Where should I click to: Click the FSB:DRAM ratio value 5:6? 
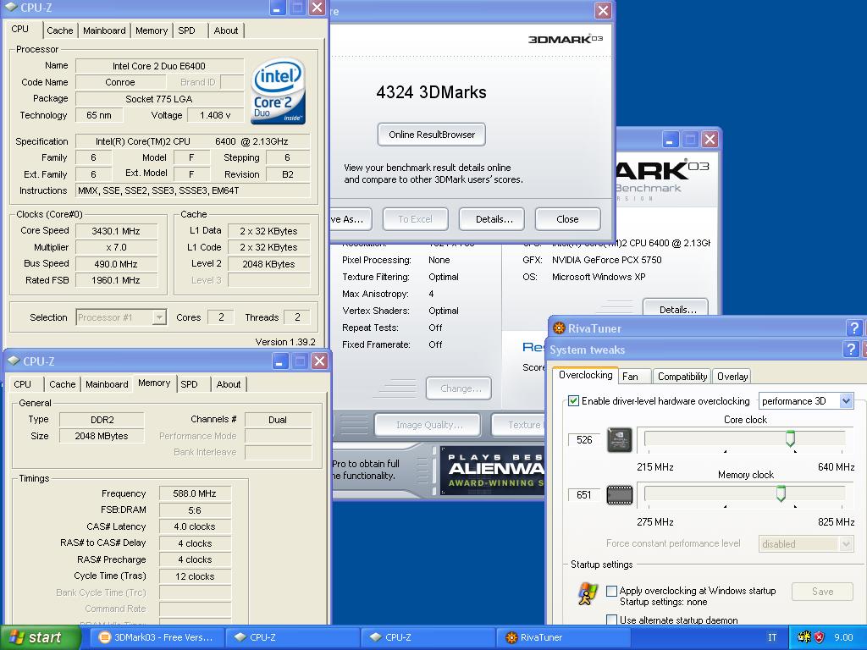(x=195, y=510)
